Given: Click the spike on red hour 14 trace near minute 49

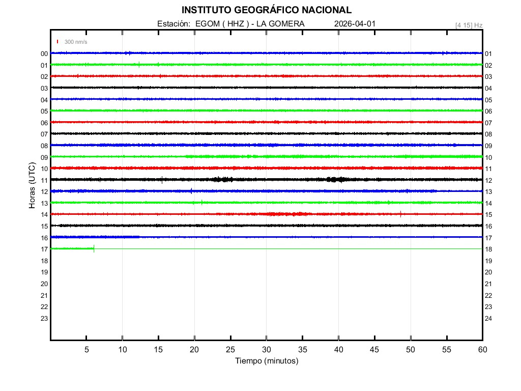Looking at the screenshot, I should 401,214.
